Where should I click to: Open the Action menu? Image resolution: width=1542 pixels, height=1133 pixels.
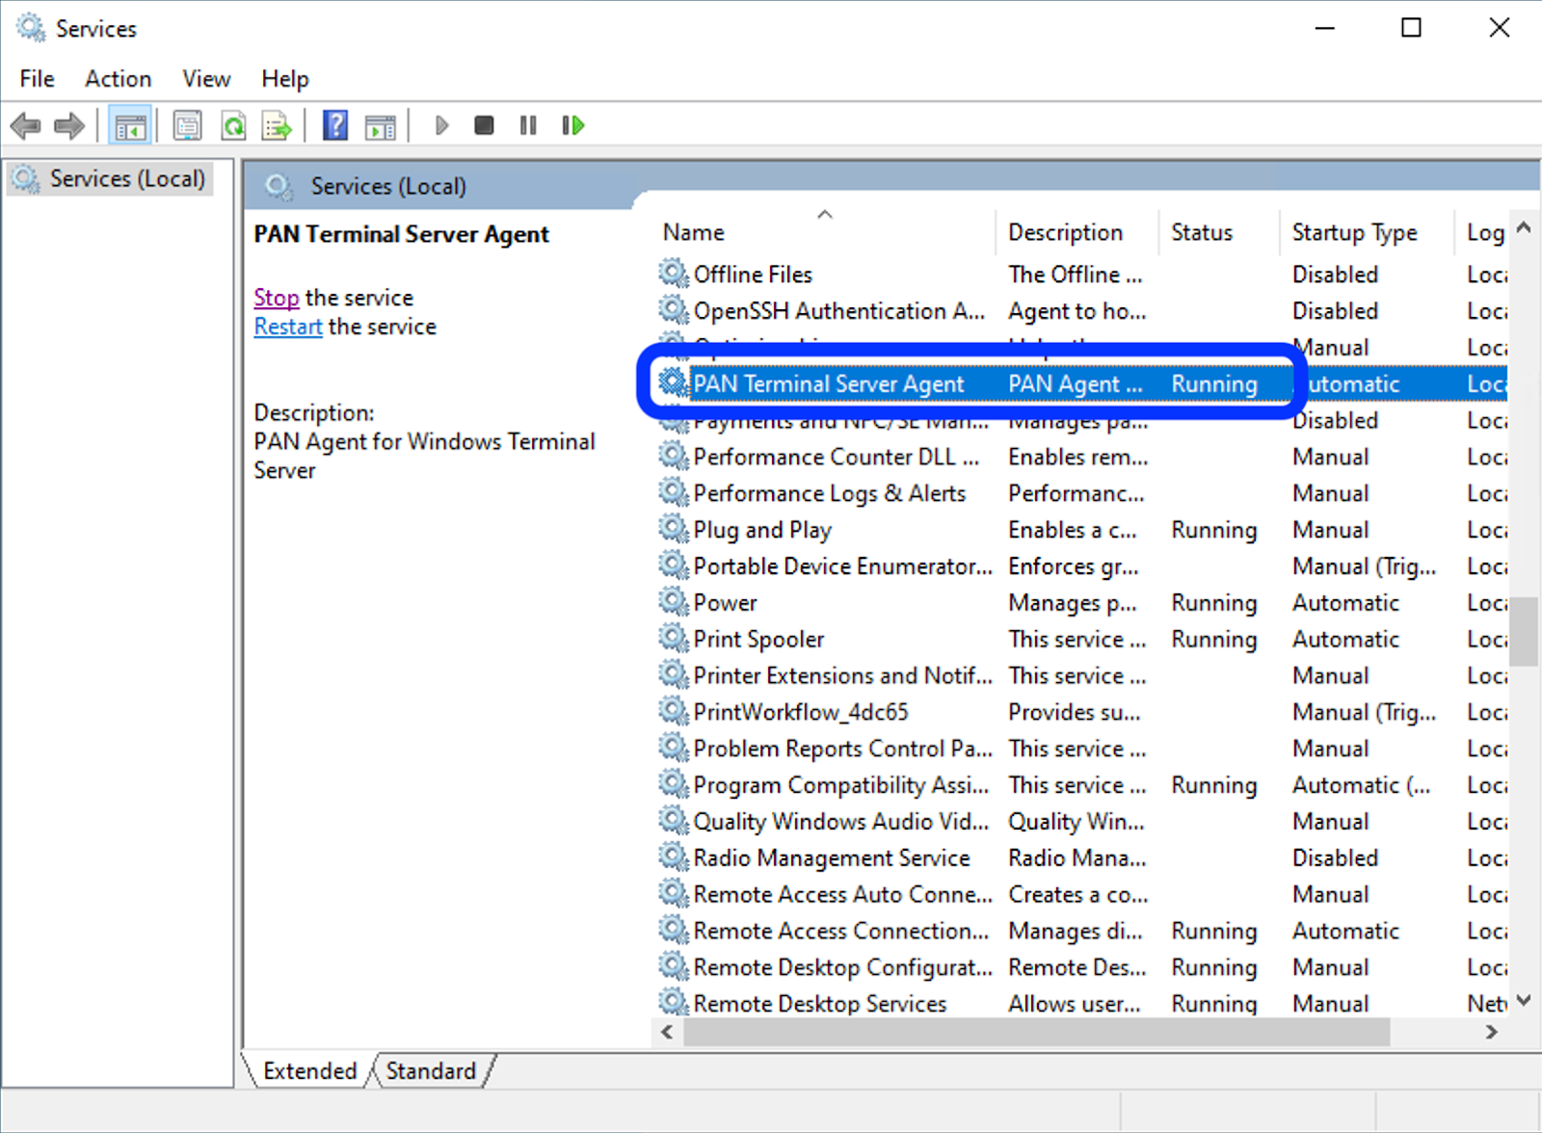click(x=117, y=78)
